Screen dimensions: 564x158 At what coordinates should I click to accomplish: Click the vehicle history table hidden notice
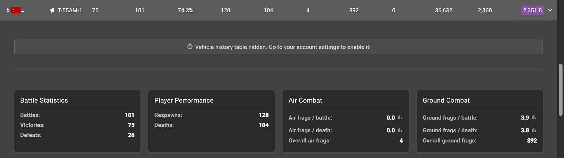pos(278,47)
